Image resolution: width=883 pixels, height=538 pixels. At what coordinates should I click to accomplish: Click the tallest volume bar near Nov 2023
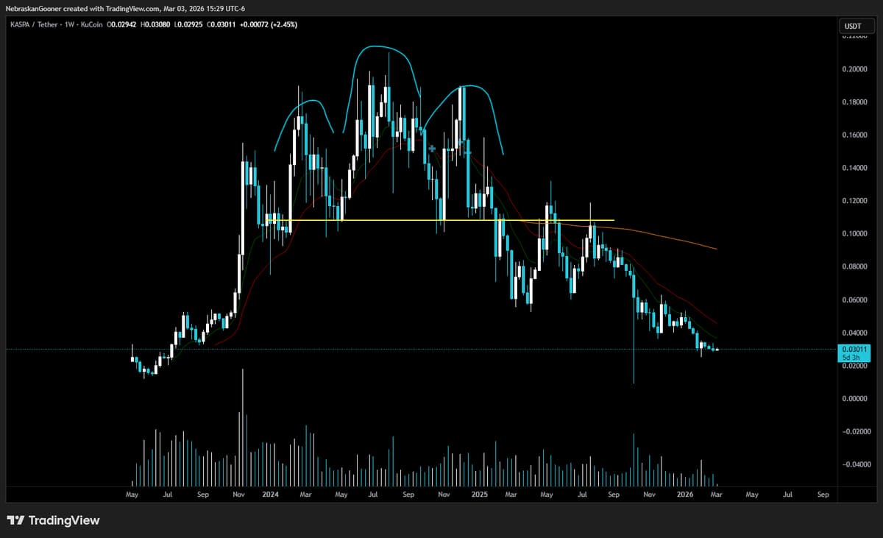pyautogui.click(x=243, y=427)
